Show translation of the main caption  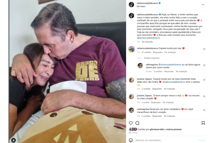(x=147, y=42)
